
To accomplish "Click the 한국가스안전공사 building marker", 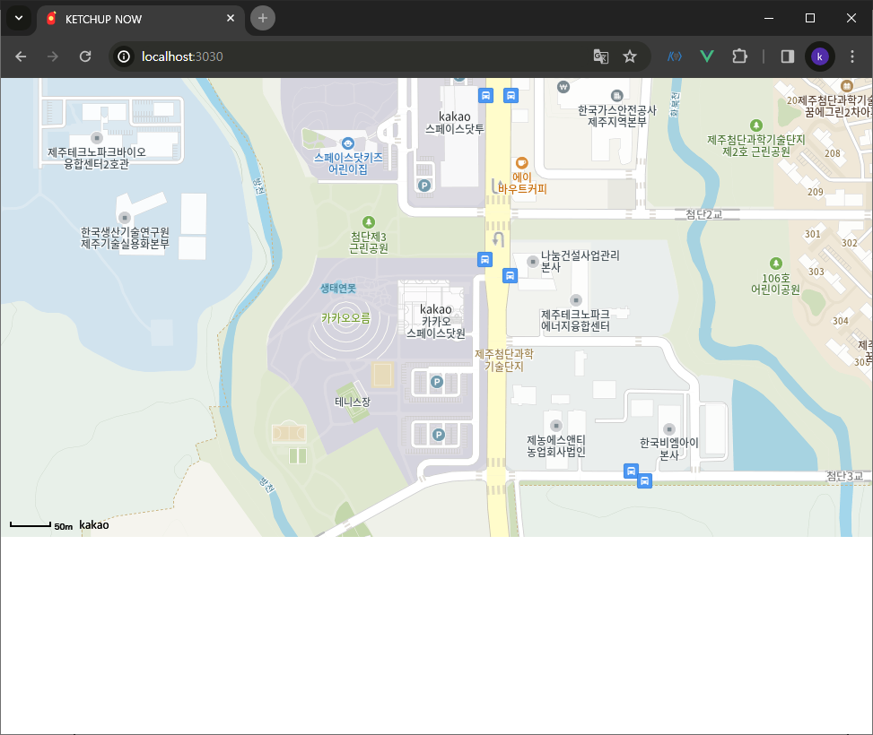I will tap(616, 96).
